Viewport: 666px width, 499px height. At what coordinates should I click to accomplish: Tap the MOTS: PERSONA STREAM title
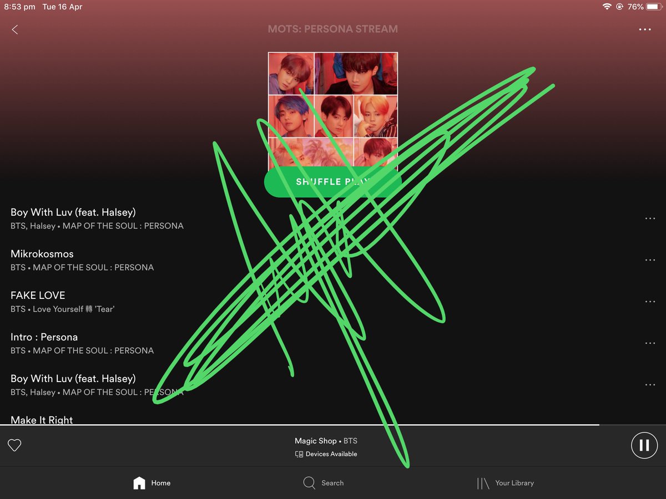click(333, 29)
